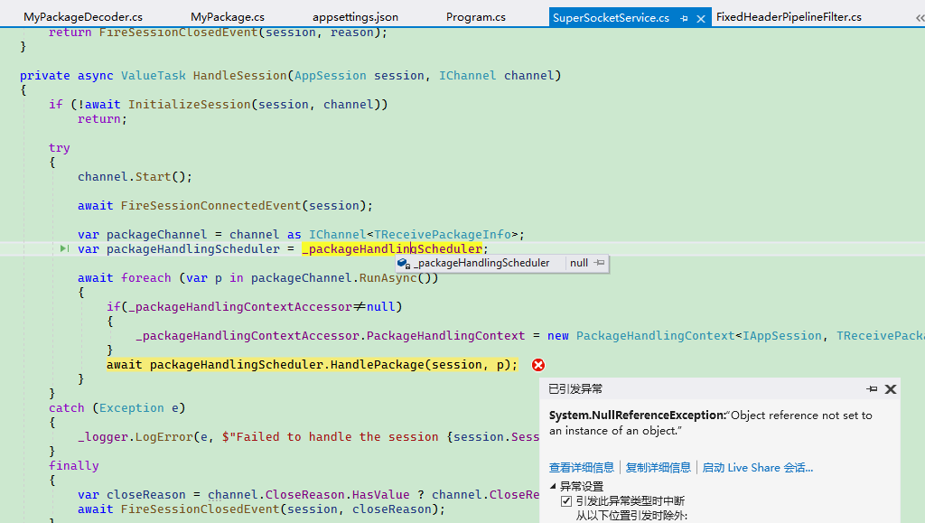Pin the _packageHandlingScheduler DataTip

coord(600,263)
